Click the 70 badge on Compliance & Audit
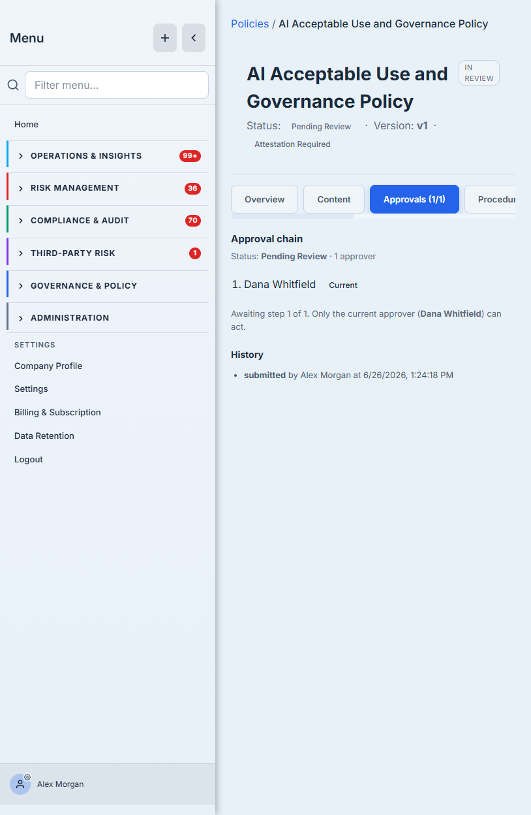Image resolution: width=531 pixels, height=815 pixels. click(x=192, y=221)
